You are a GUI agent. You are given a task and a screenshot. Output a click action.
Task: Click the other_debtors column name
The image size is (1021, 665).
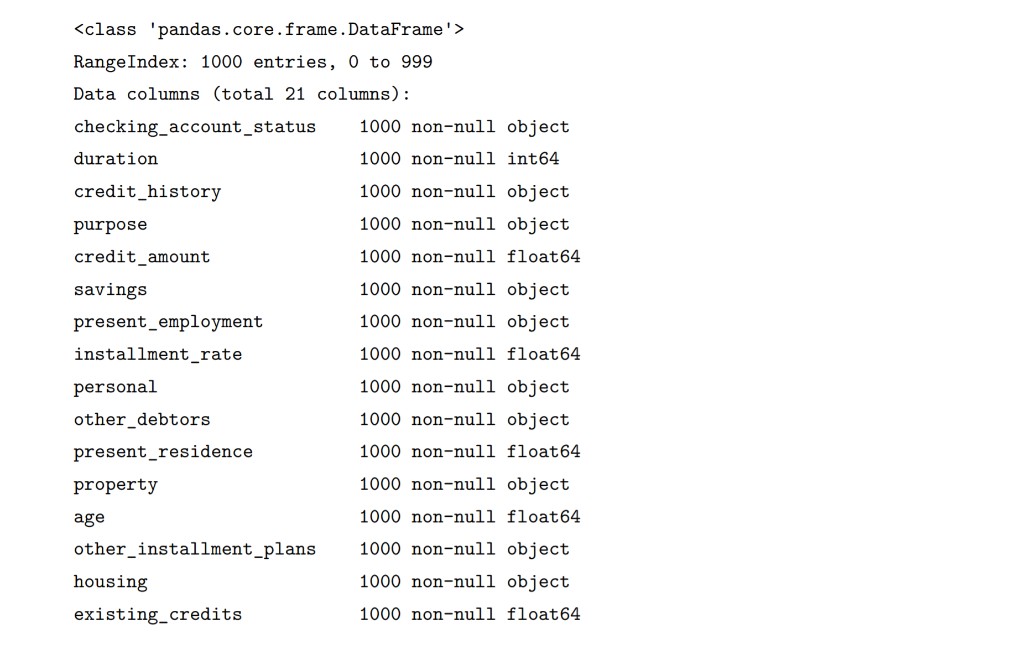pos(142,419)
